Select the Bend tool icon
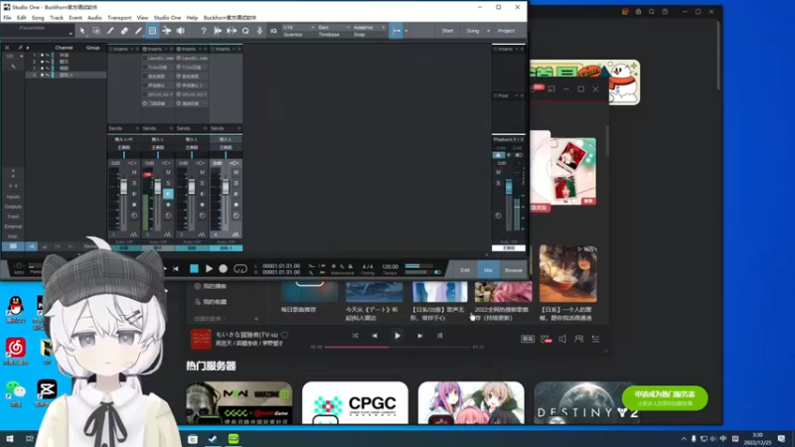795x447 pixels. (x=166, y=31)
